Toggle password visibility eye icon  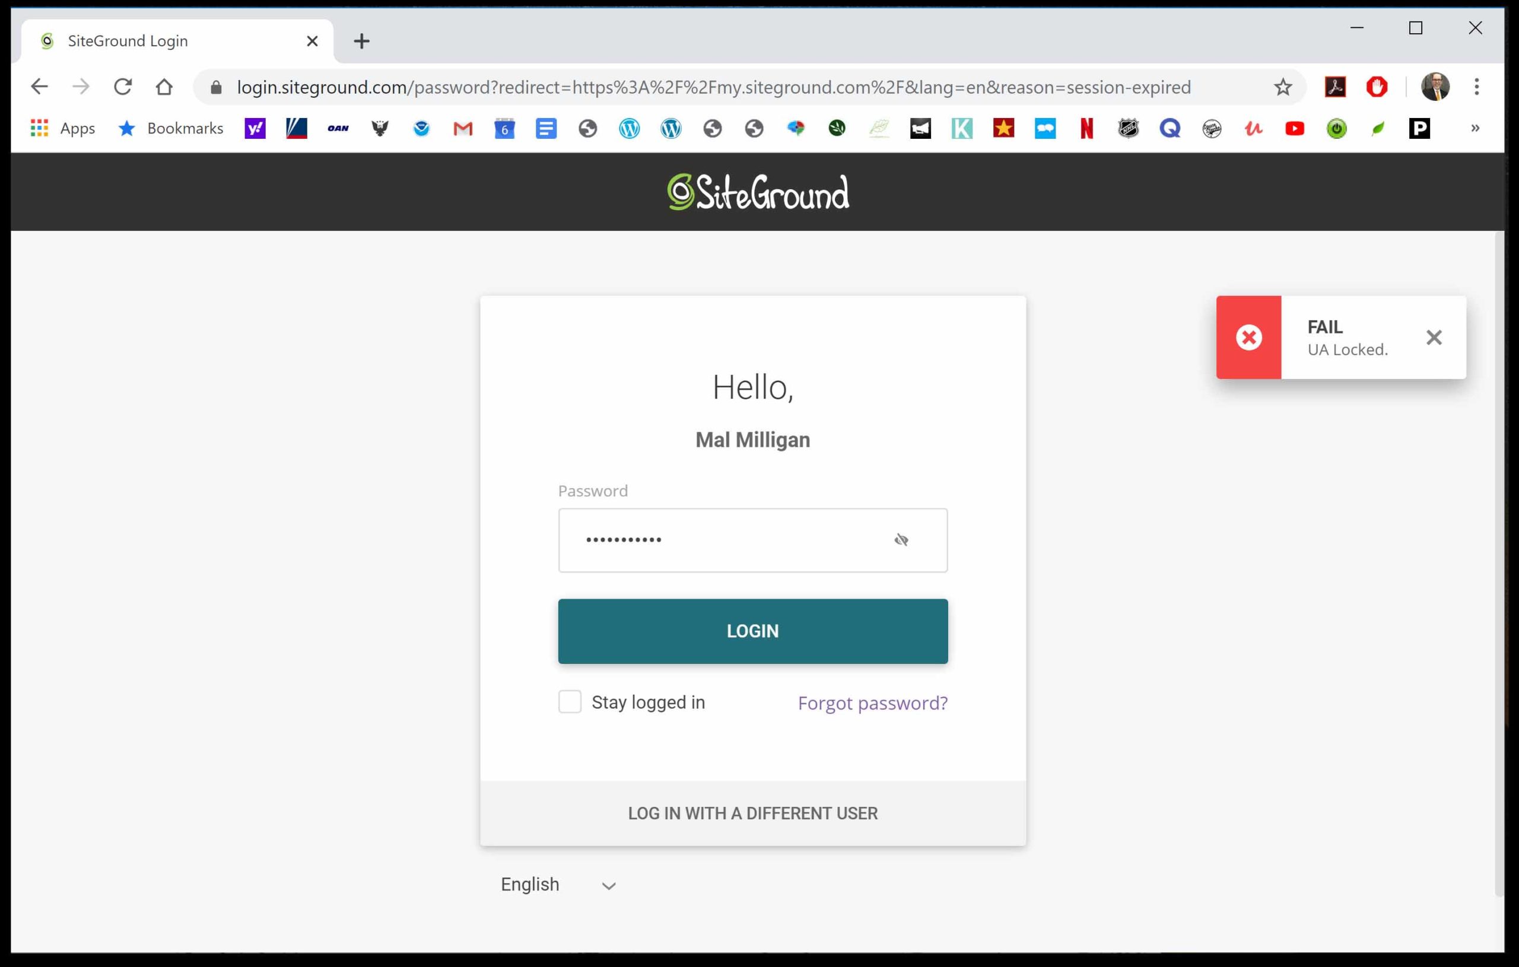pos(901,540)
